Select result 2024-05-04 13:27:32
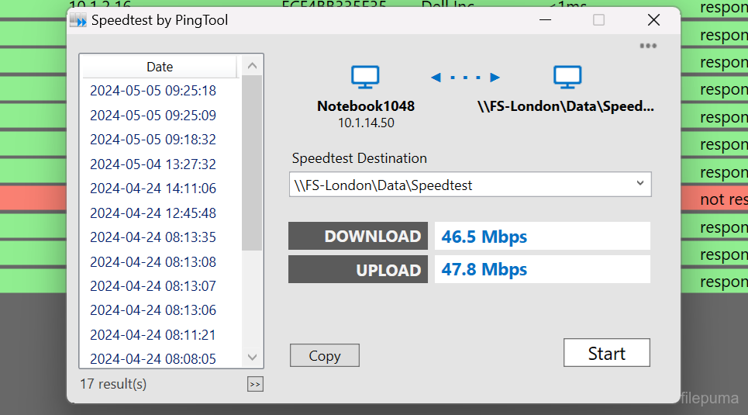The height and width of the screenshot is (415, 748). click(153, 164)
